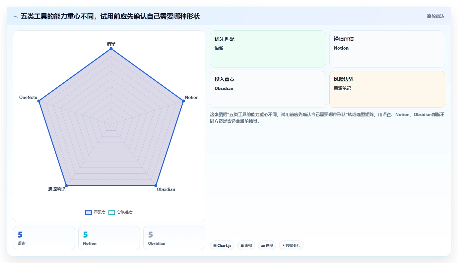Viewport: 458px width, 263px height.
Task: Open the 投入重点 card
Action: 268,89
